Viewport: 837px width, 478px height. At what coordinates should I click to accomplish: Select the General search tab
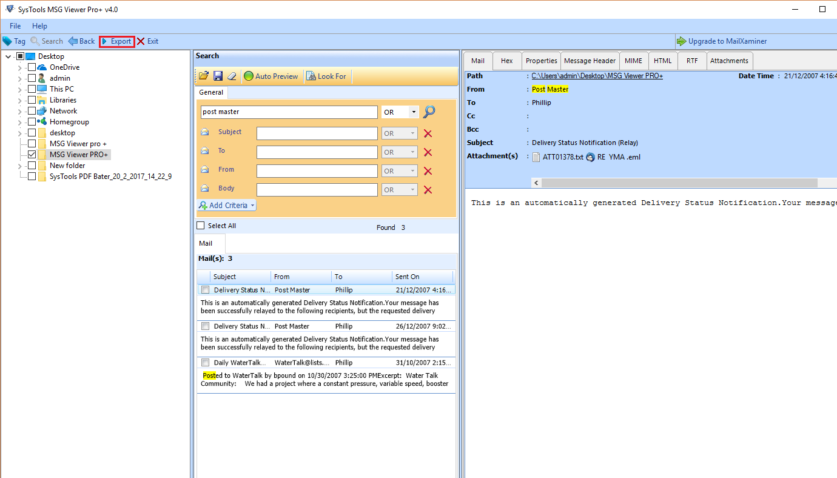click(x=211, y=93)
